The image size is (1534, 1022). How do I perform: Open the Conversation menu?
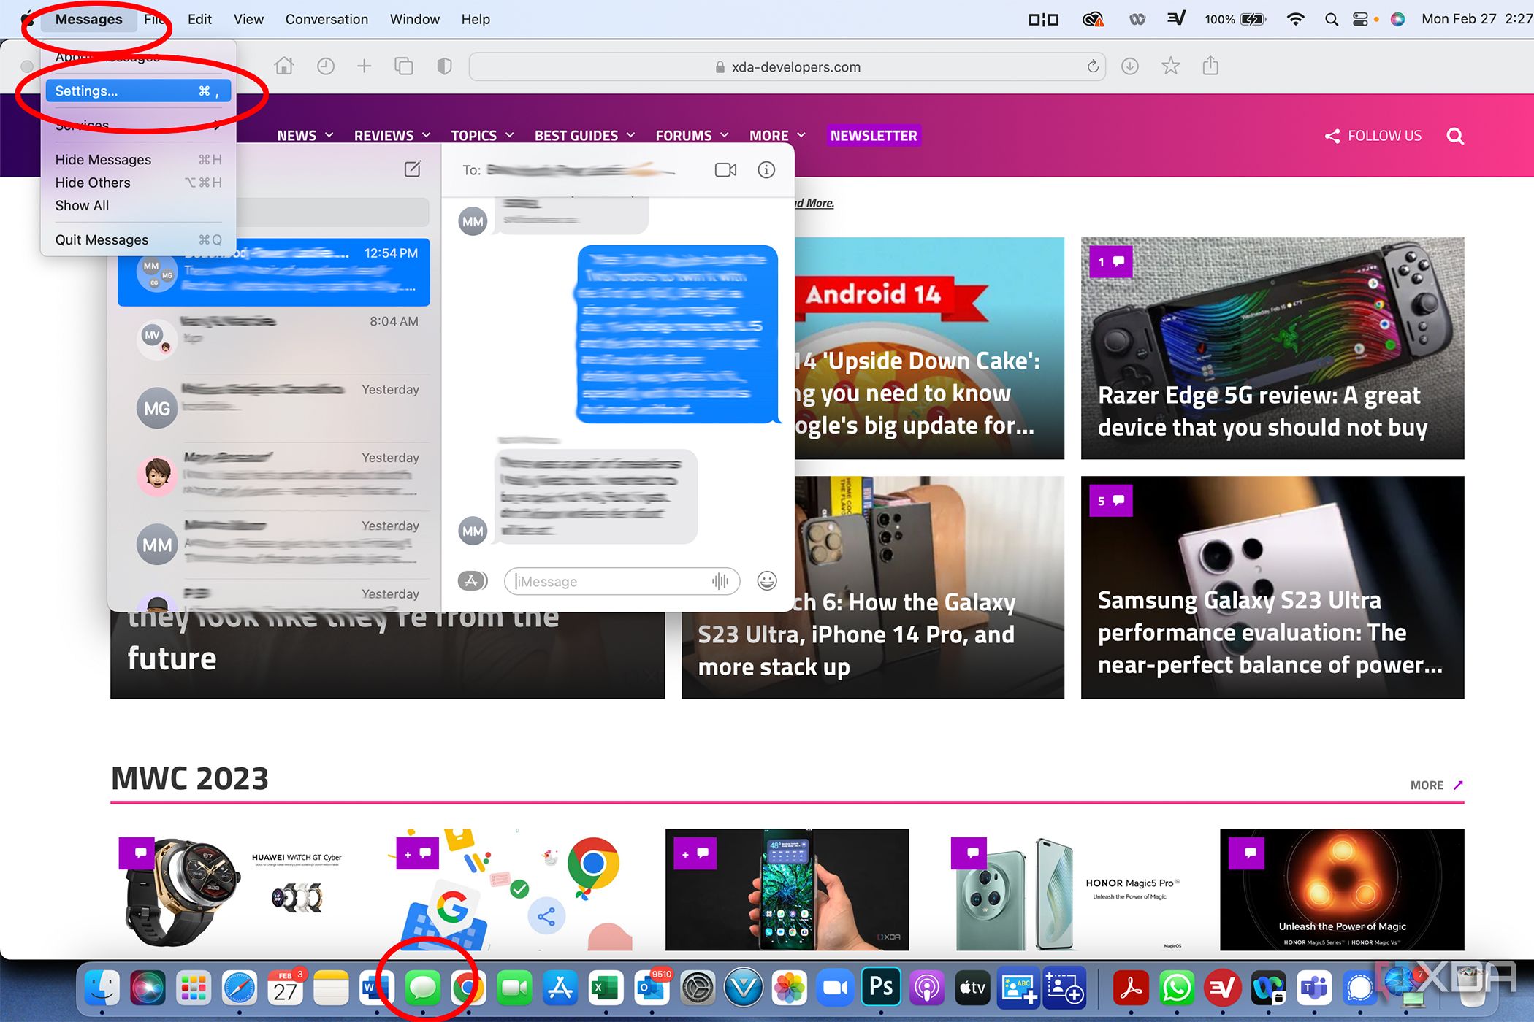pos(327,19)
